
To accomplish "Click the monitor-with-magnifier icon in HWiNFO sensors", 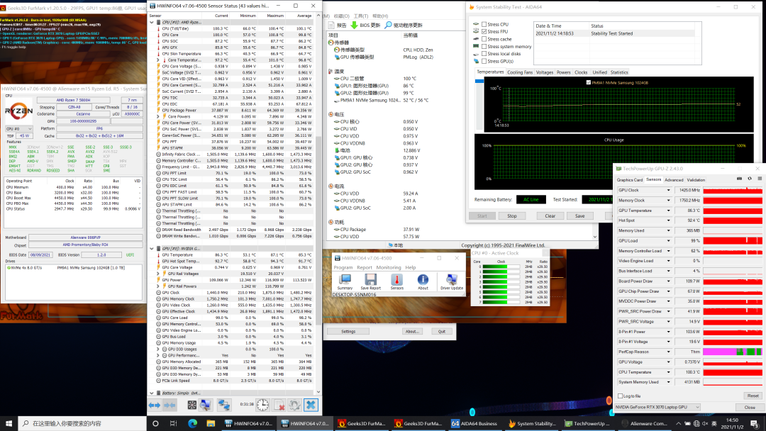I will (x=206, y=405).
